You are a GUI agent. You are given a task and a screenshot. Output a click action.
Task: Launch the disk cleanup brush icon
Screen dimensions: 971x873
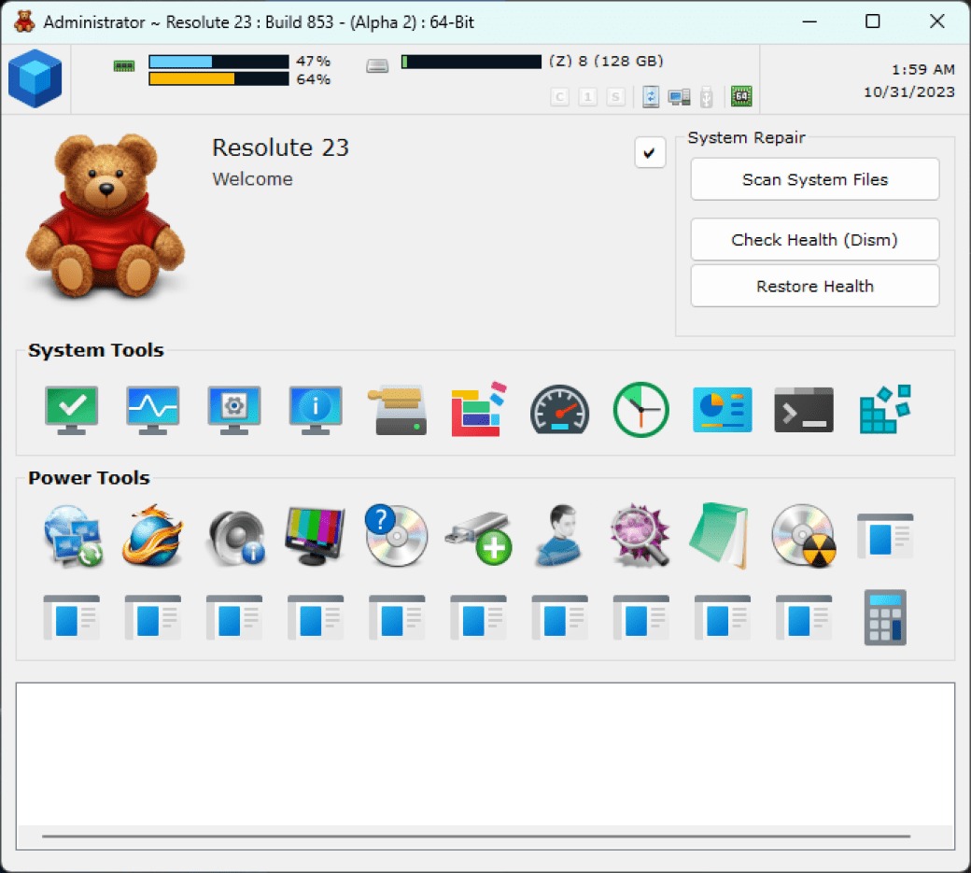click(398, 410)
